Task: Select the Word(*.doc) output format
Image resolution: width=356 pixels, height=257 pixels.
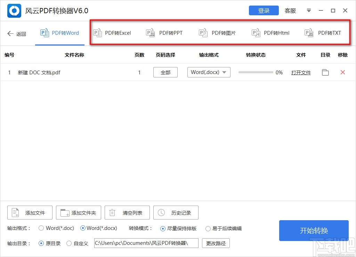Action: (41, 228)
